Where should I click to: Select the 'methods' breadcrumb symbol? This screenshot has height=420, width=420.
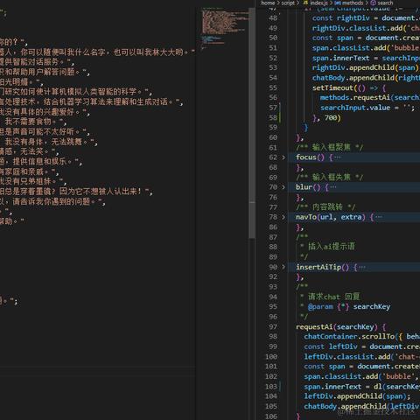(x=353, y=3)
